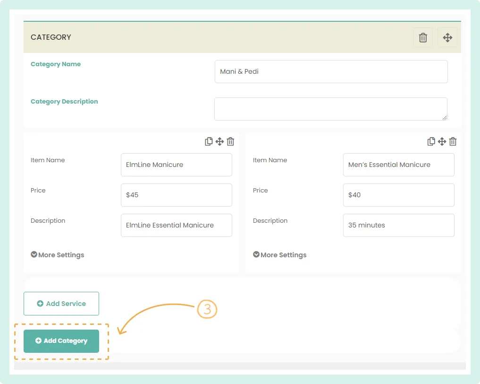480x384 pixels.
Task: Edit Item Name ElmLine Manicure field
Action: click(x=177, y=165)
